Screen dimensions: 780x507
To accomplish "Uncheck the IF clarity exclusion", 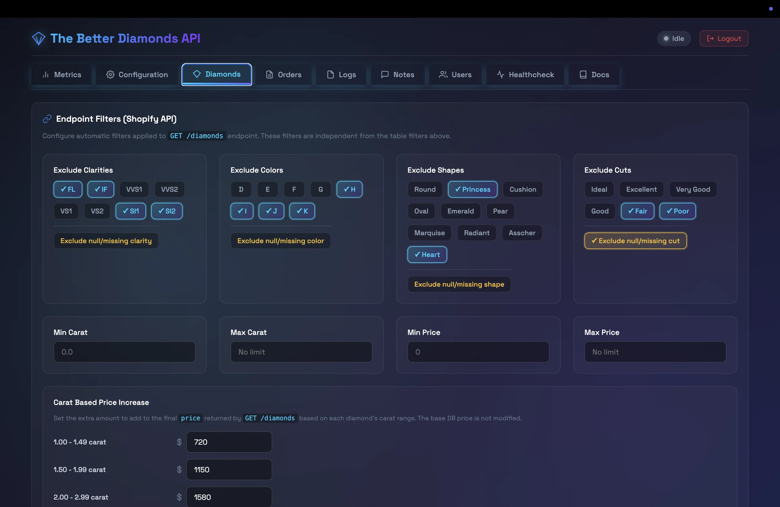I will point(101,189).
